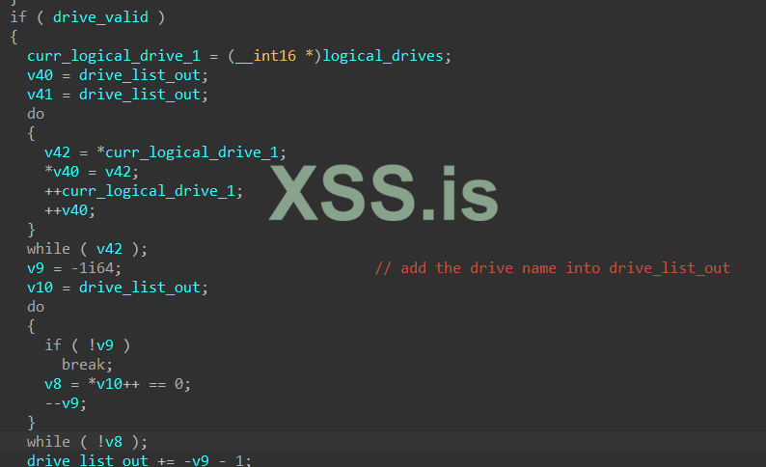Click variable v40 in its assignment line
The image size is (766, 467).
pos(41,75)
